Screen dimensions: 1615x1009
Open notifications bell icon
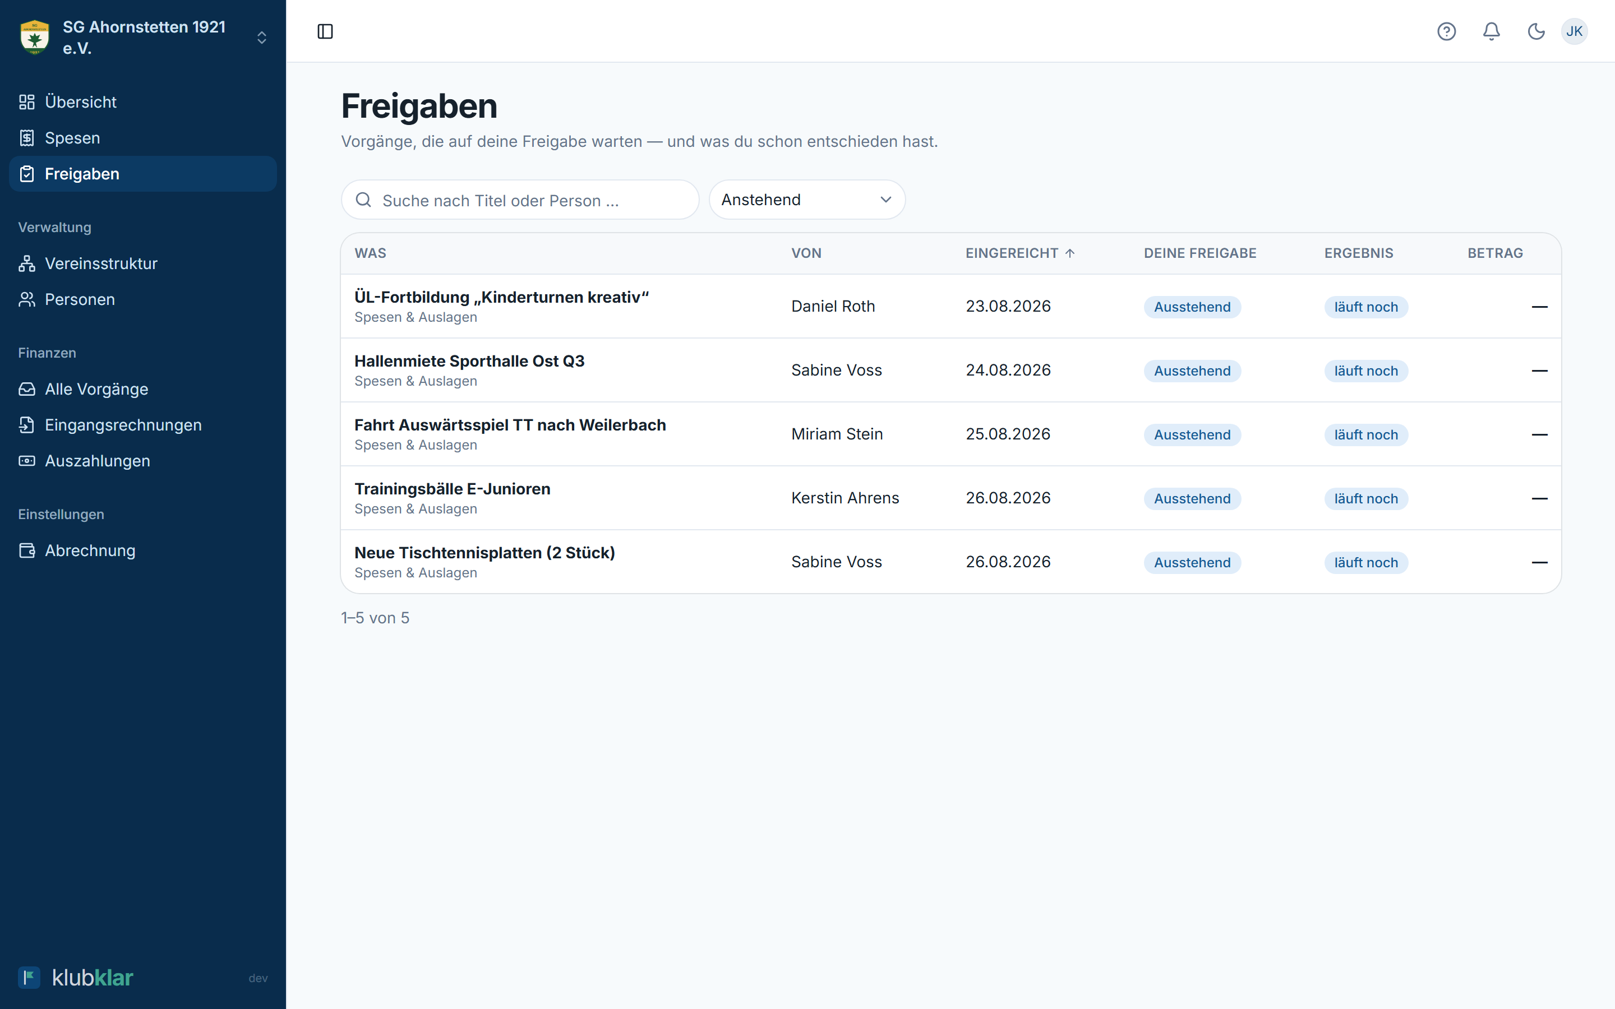pos(1492,31)
